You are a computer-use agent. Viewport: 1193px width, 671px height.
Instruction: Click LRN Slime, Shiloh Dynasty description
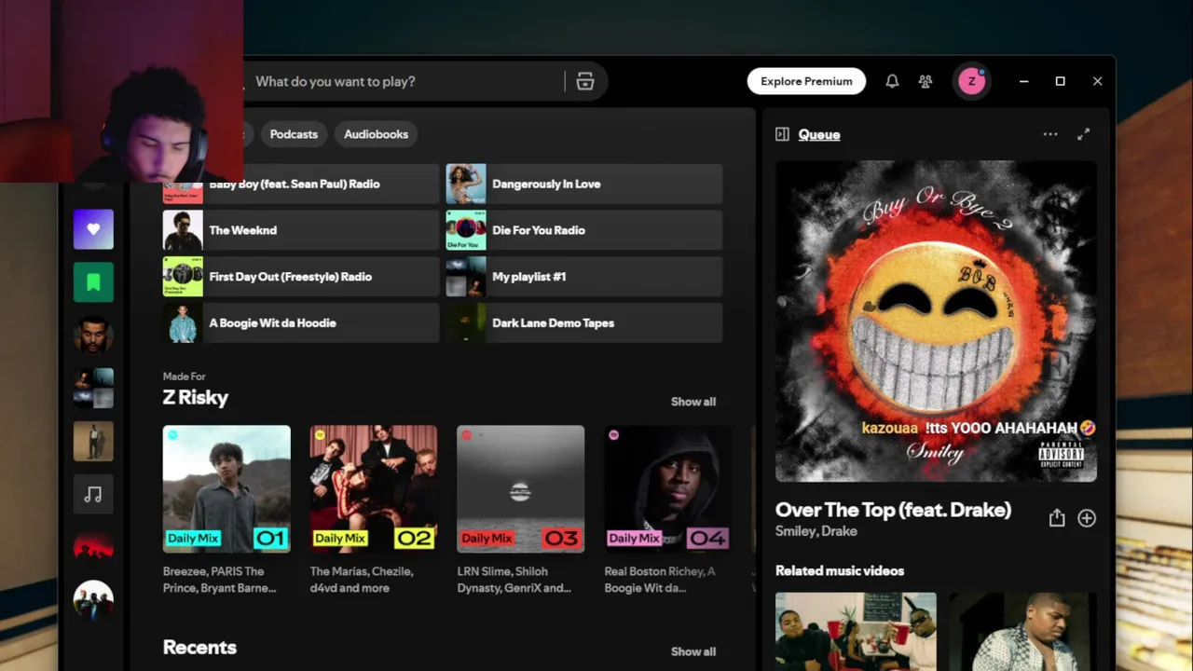514,580
